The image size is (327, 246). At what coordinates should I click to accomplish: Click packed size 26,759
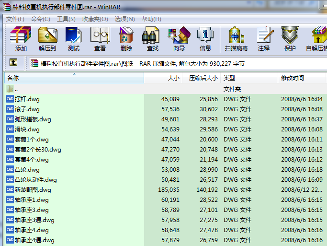click(209, 240)
